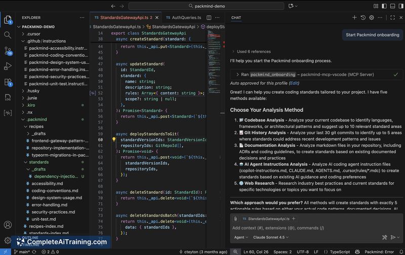Viewport: 405px width, 255px height.
Task: Open the dependency-injection untracked draft file
Action: point(54,176)
